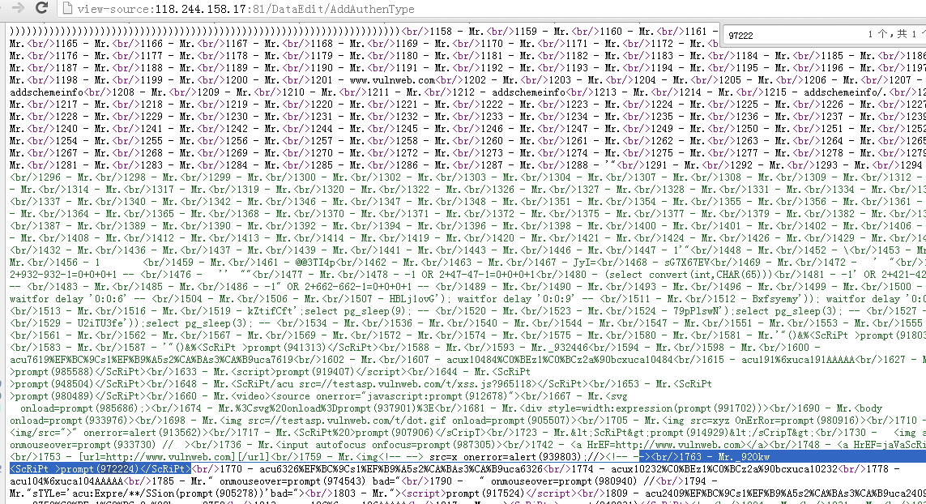Viewport: 926px width, 504px height.
Task: Click the 'www.vulnweb.com' text after entry 1201
Action: (x=392, y=79)
